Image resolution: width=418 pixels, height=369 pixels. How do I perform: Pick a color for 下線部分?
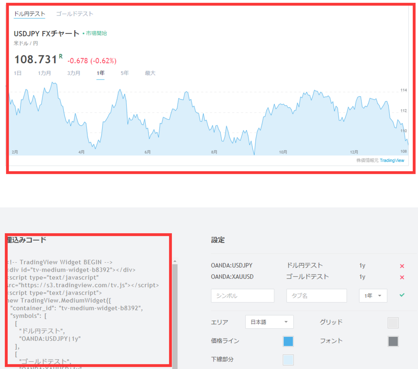[x=288, y=360]
